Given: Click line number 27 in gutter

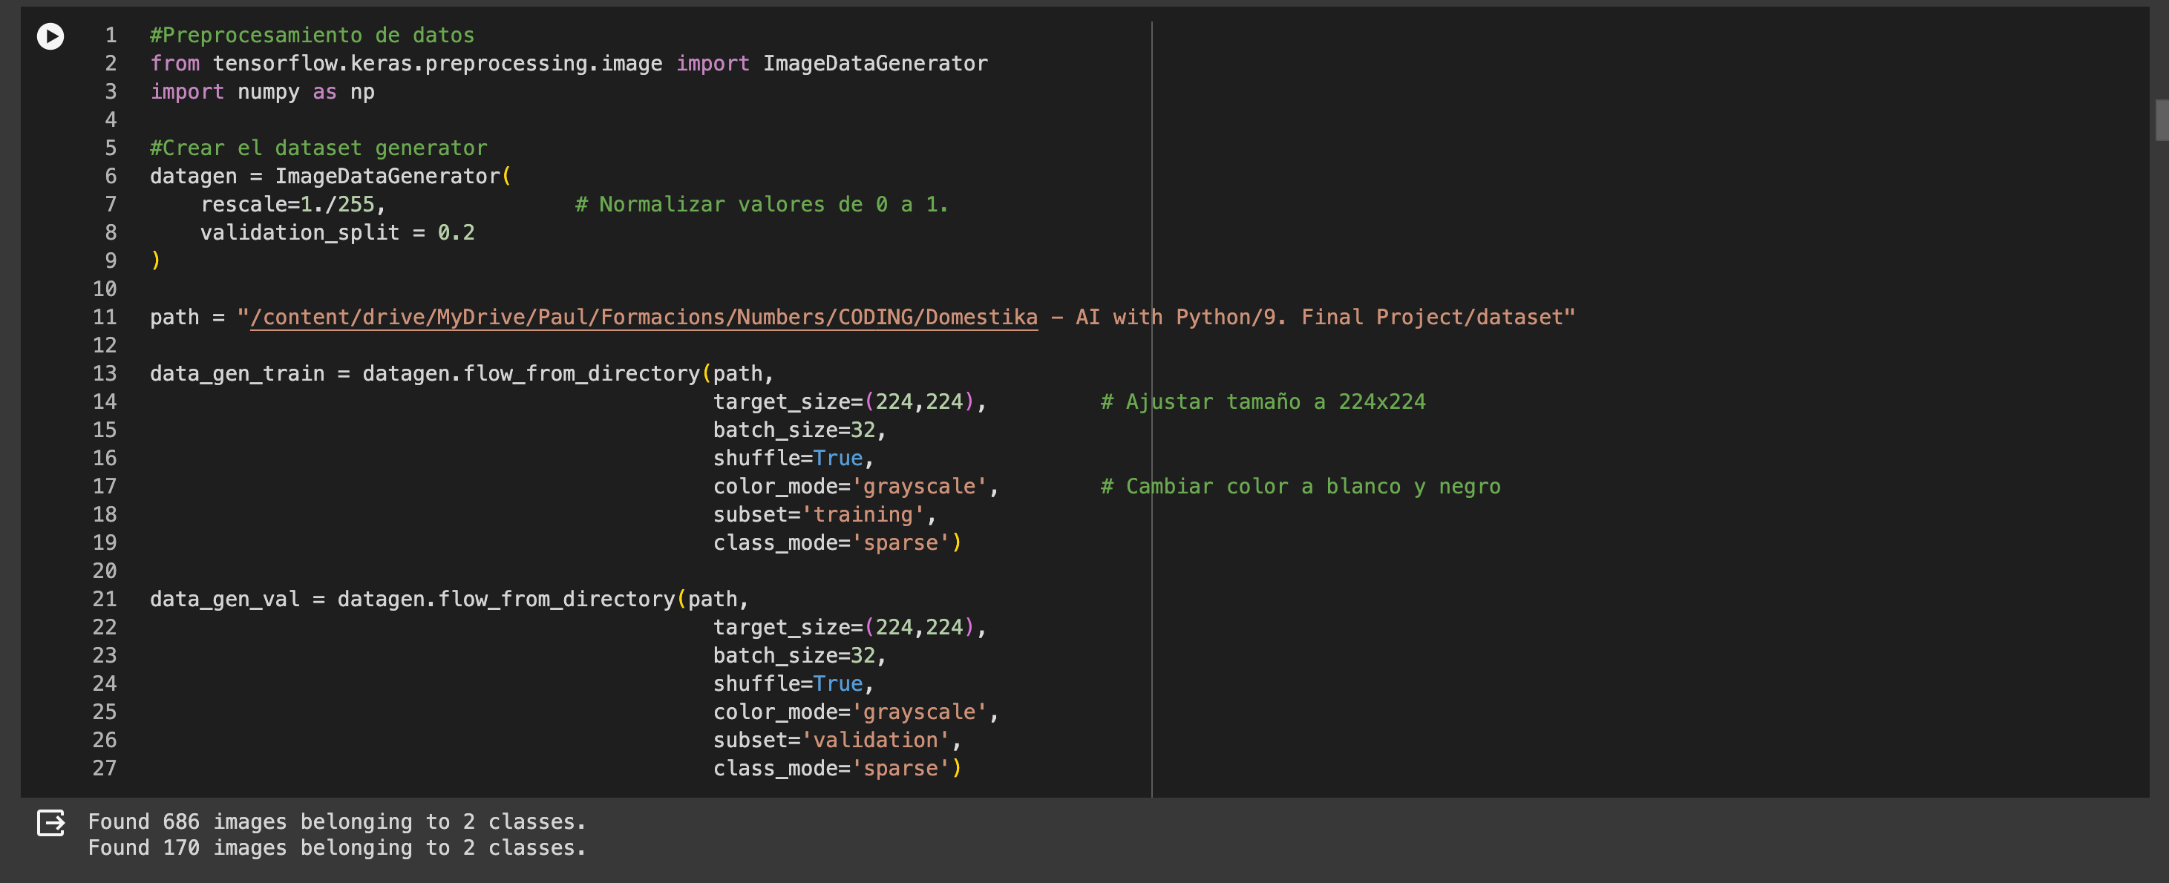Looking at the screenshot, I should pos(105,769).
